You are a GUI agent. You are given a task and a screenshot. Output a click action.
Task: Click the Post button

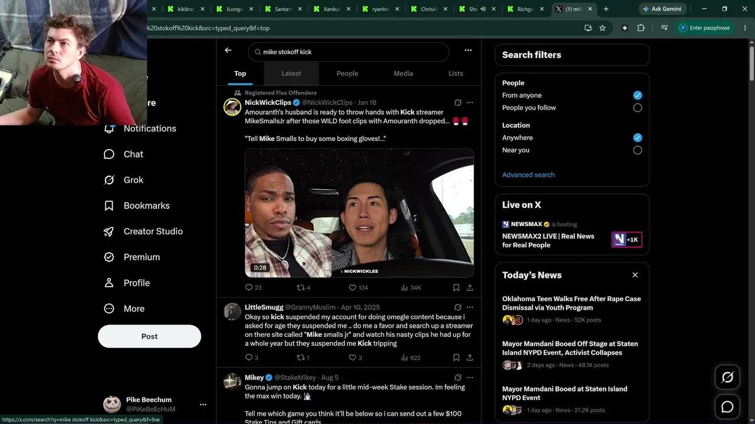tap(149, 336)
